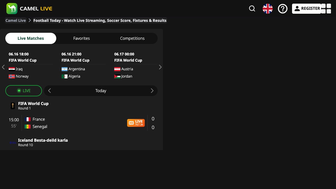Viewport: 336px width, 189px height.
Task: Click the Iraq flag icon
Action: coord(12,69)
